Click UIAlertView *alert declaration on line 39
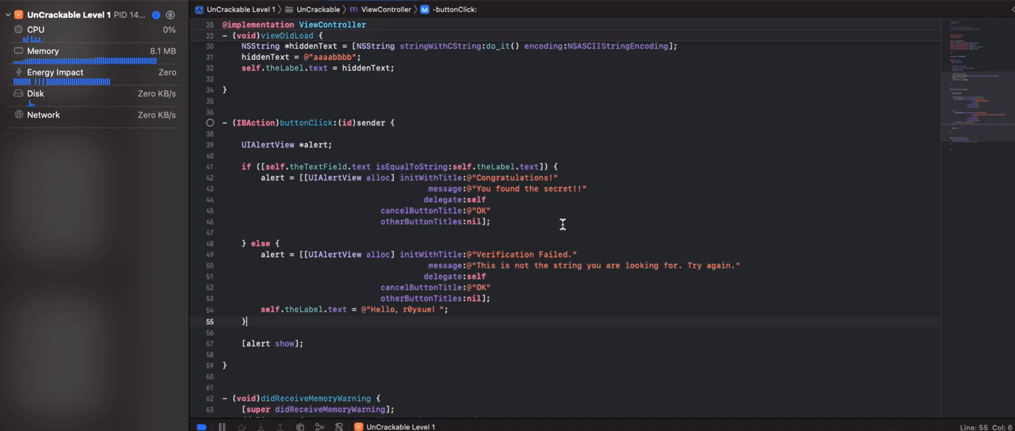 [287, 145]
